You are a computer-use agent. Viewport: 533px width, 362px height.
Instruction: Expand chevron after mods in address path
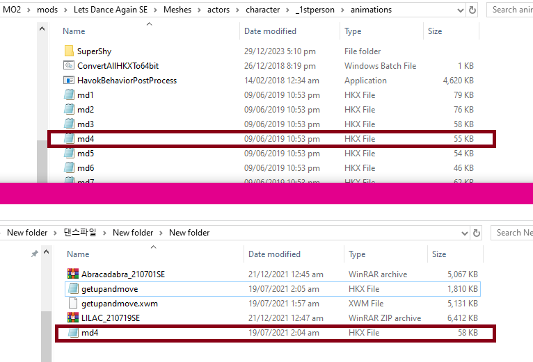(x=65, y=10)
